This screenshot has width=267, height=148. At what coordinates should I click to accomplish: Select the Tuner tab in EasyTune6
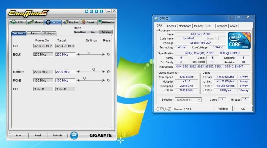pyautogui.click(x=53, y=22)
